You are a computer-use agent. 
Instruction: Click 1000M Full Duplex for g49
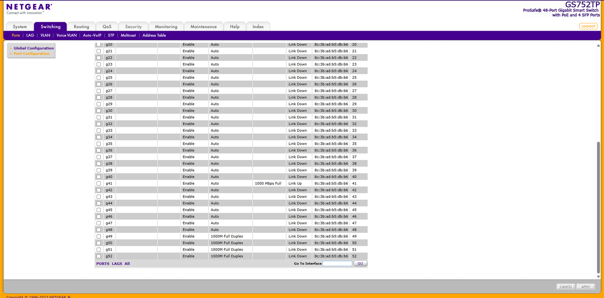[227, 236]
